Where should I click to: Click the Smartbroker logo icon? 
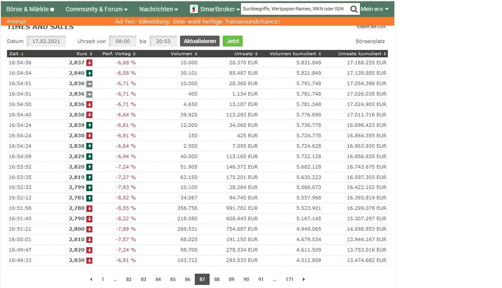(x=194, y=9)
